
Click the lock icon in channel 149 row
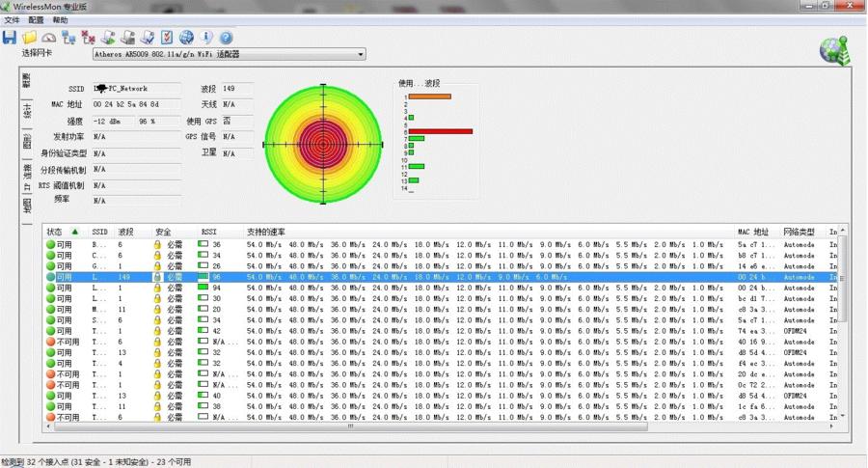click(x=157, y=277)
